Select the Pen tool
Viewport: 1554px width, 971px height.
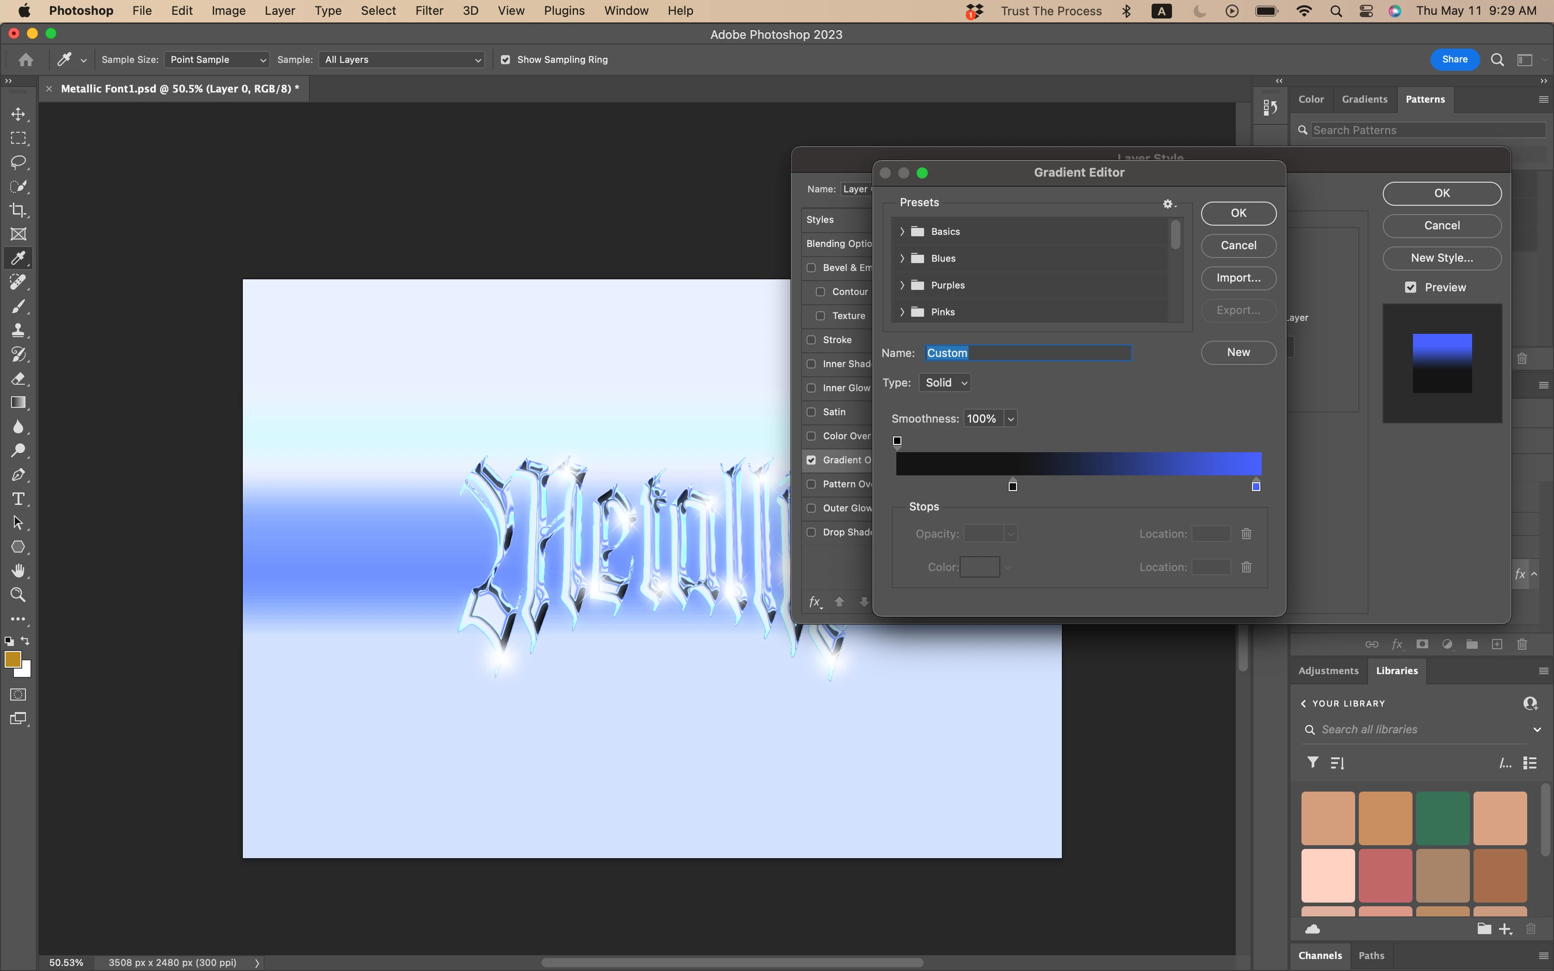(18, 475)
